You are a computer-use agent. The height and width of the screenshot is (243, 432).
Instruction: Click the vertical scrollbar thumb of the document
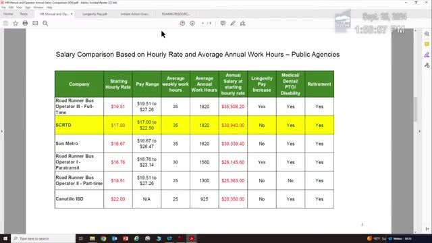point(416,109)
